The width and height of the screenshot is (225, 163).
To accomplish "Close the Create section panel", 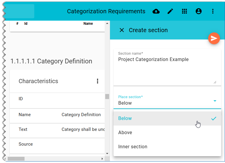I will coord(122,30).
